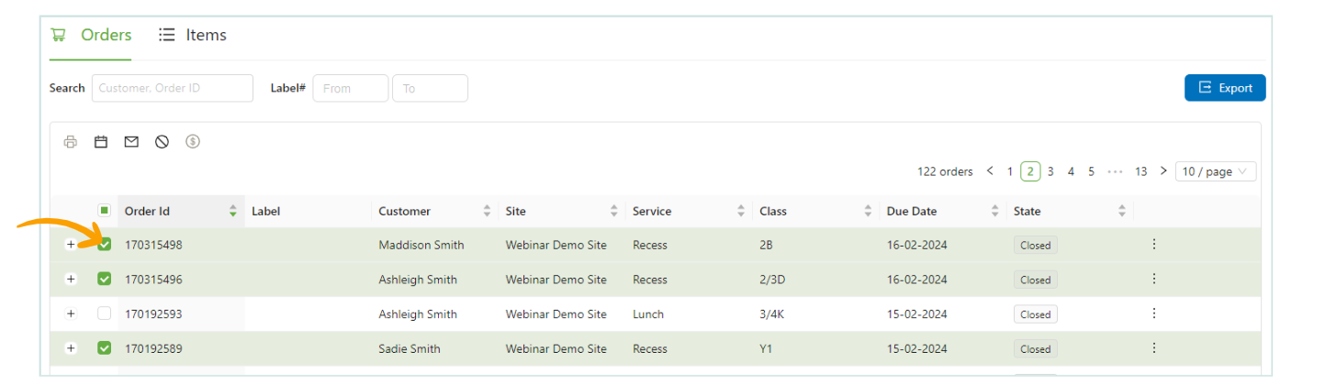Click the print orders icon
The height and width of the screenshot is (384, 1325).
(x=71, y=142)
